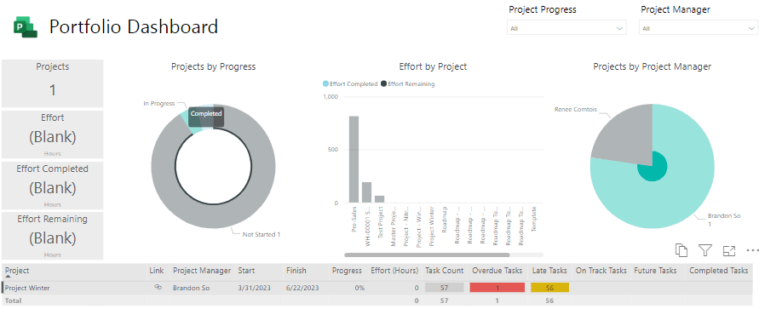Screen dimensions: 759x309
Task: Click the Portfolio Dashboard heading
Action: 134,26
